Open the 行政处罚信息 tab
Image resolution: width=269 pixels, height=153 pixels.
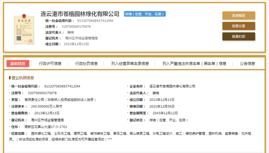click(x=87, y=64)
